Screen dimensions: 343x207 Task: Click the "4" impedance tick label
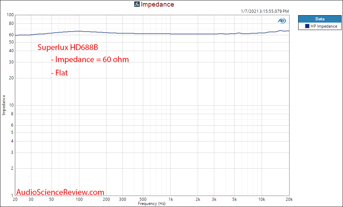tap(12, 141)
